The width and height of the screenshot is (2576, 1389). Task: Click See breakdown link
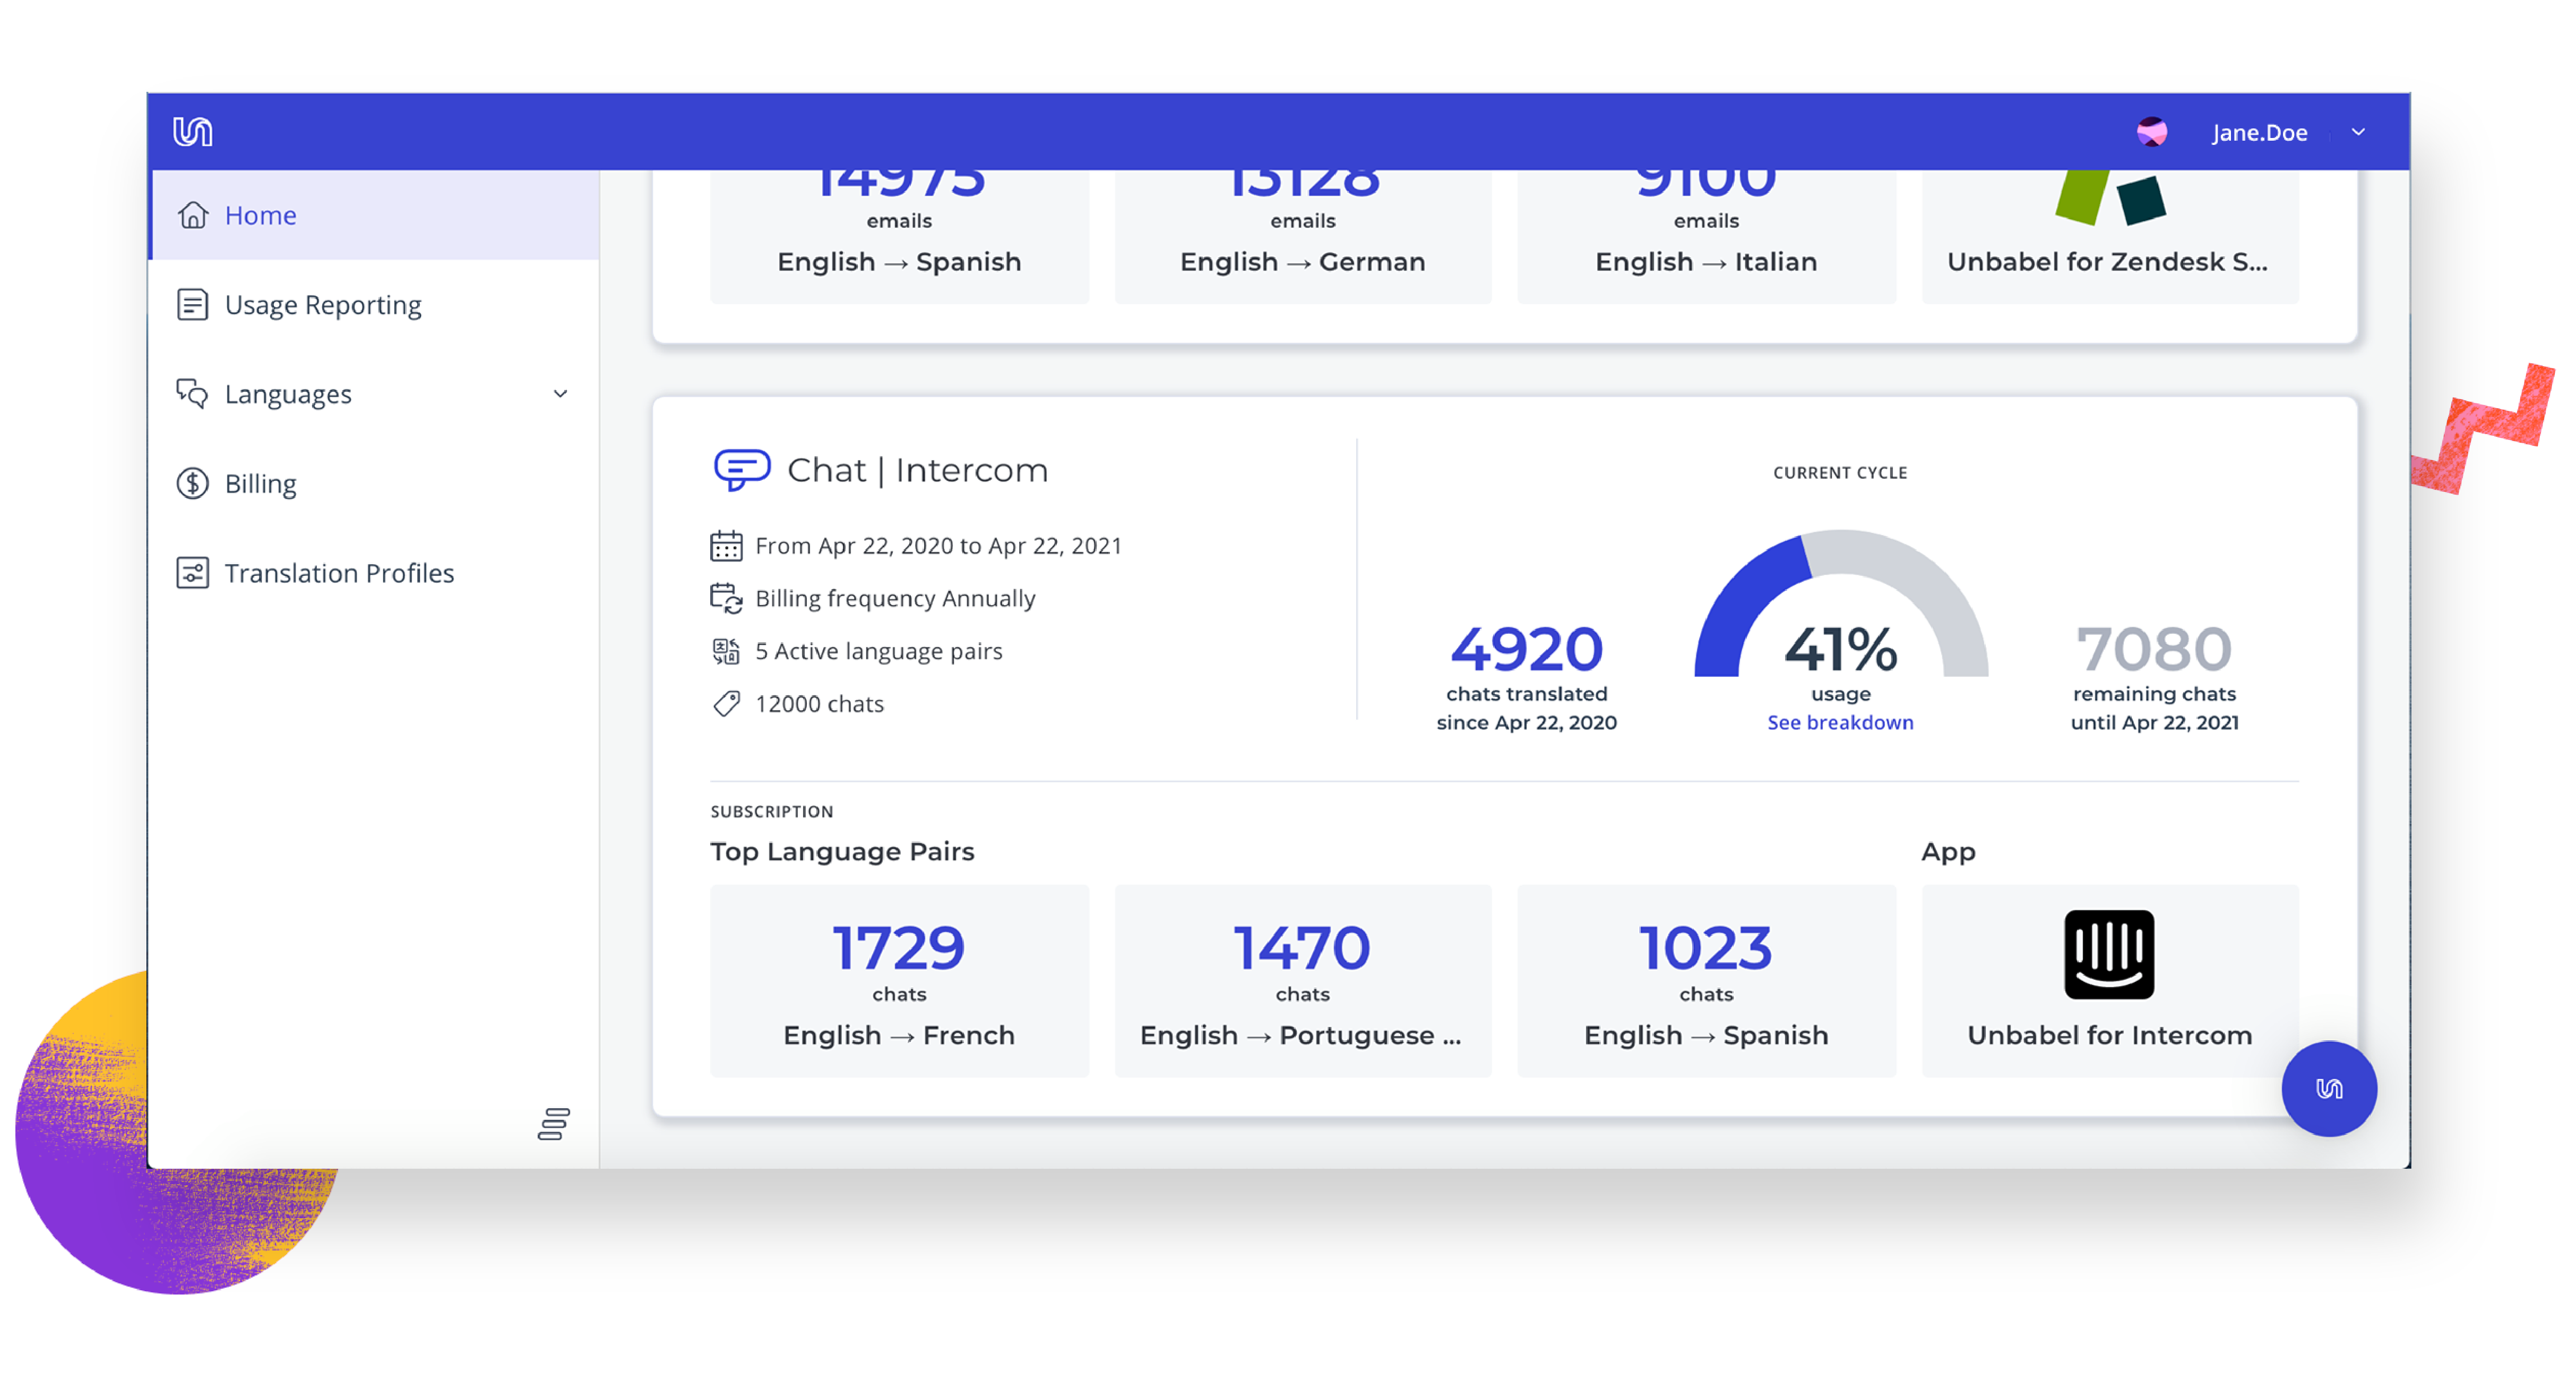click(x=1839, y=722)
